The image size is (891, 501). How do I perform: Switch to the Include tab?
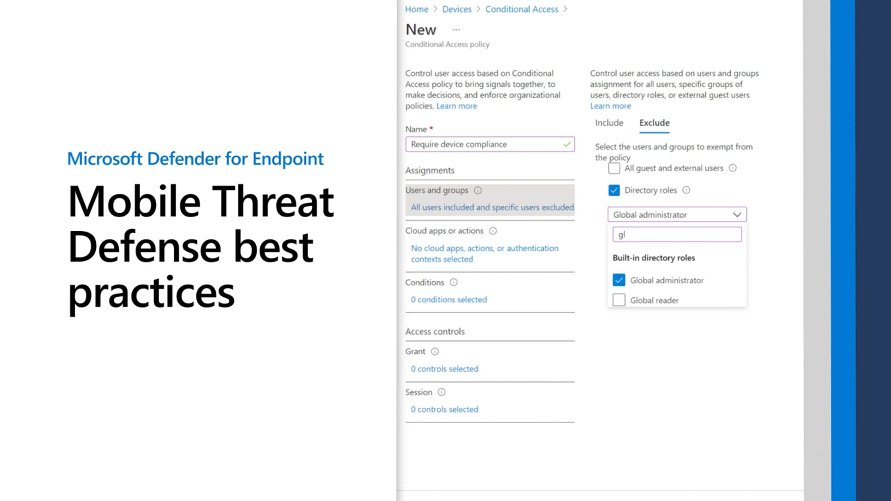click(608, 122)
